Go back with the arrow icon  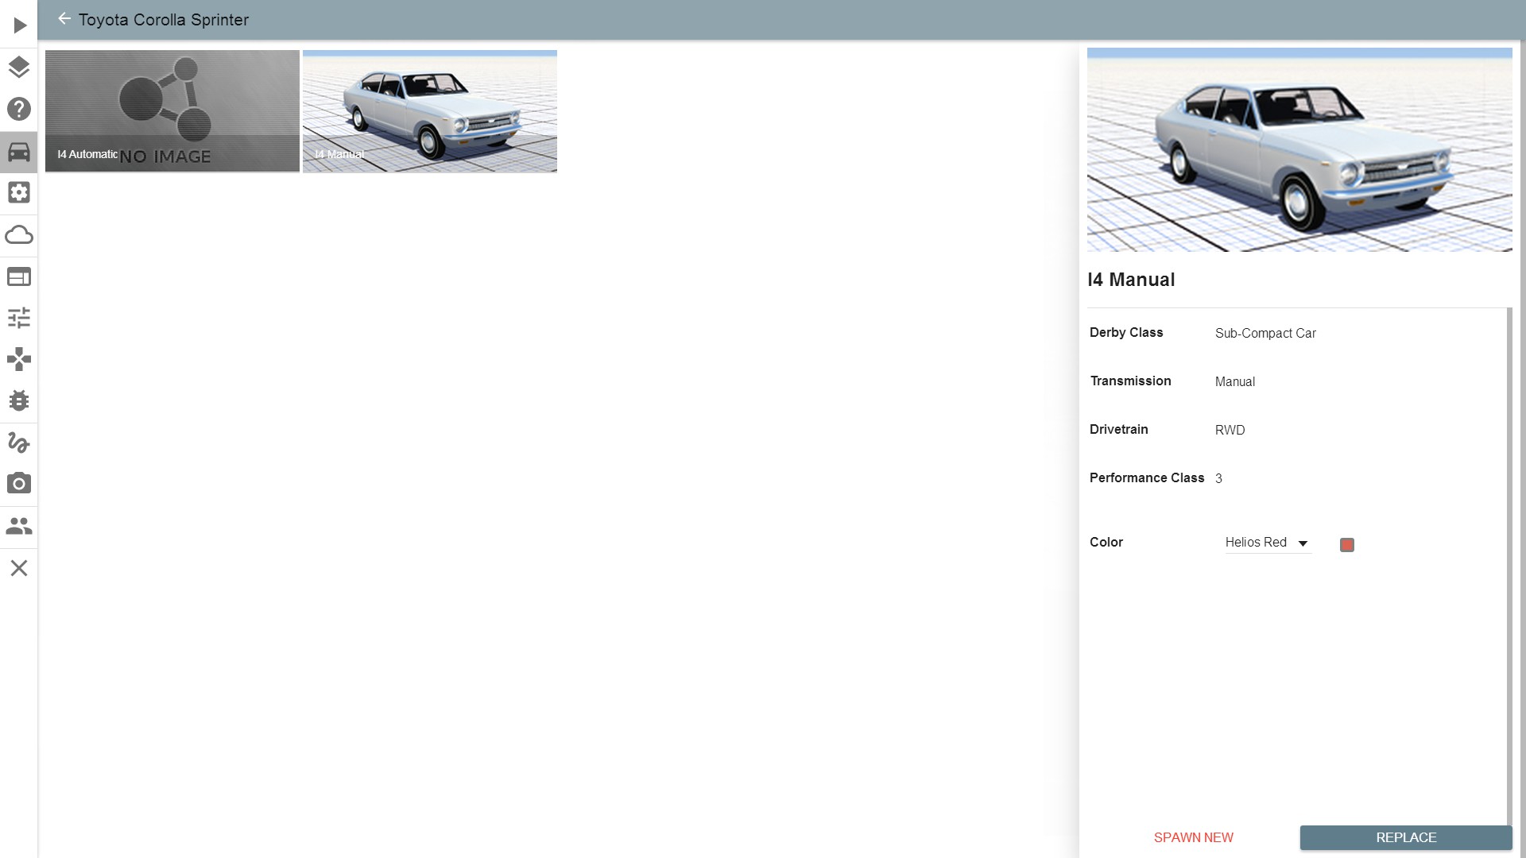click(x=64, y=18)
